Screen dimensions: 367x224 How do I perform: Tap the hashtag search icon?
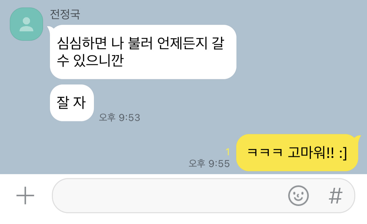336,195
